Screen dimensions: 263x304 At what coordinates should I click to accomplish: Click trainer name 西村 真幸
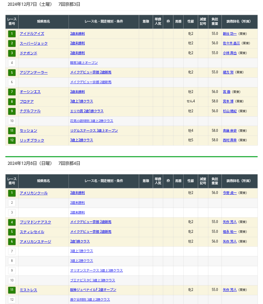pos(230,140)
